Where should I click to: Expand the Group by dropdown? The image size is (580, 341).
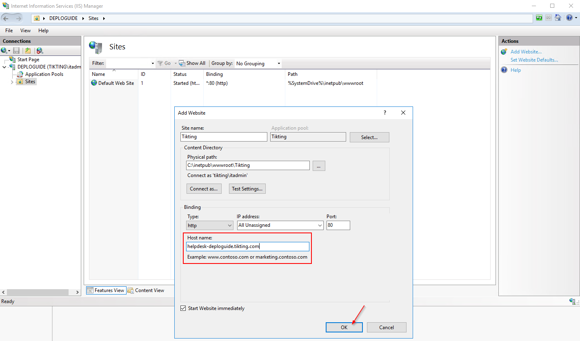279,64
